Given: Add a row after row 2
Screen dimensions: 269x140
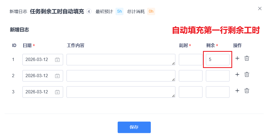Looking at the screenshot, I should point(237,74).
